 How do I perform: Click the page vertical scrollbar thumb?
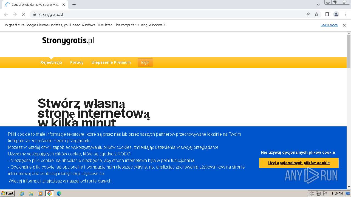tap(349, 51)
